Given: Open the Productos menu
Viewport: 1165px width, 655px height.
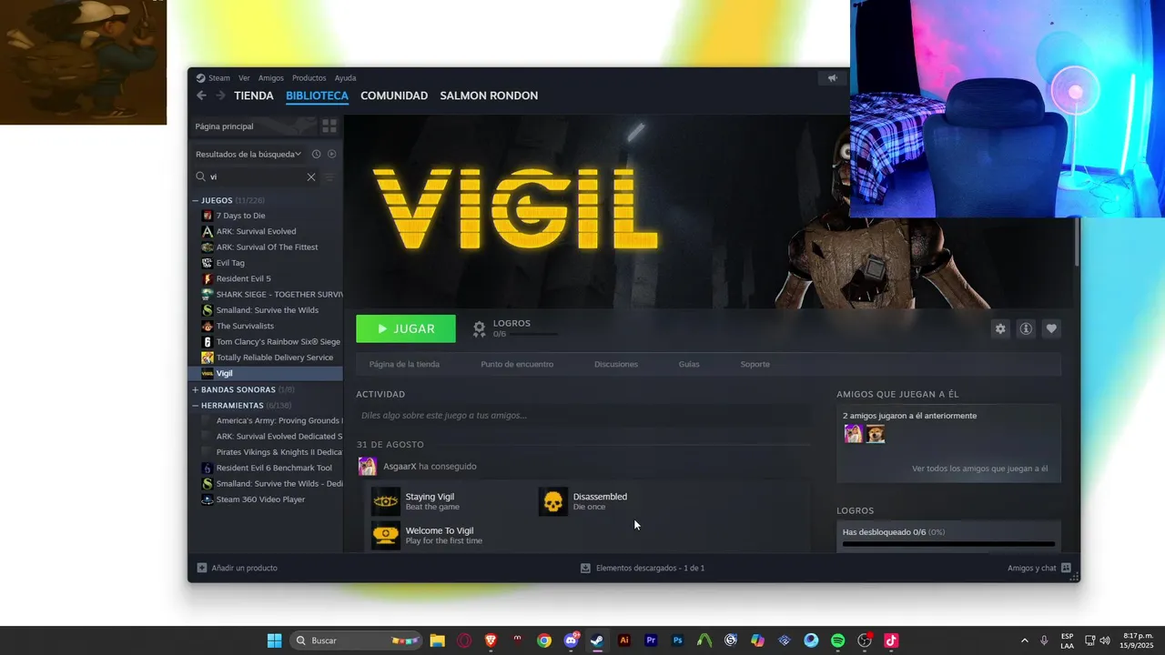Looking at the screenshot, I should click(x=309, y=78).
